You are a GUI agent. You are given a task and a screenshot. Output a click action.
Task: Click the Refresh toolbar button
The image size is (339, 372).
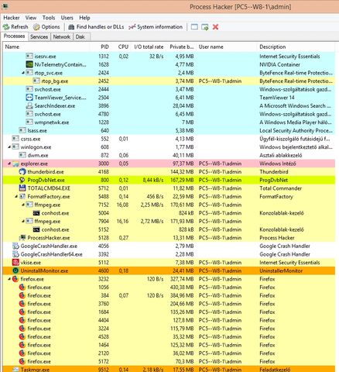pos(15,27)
